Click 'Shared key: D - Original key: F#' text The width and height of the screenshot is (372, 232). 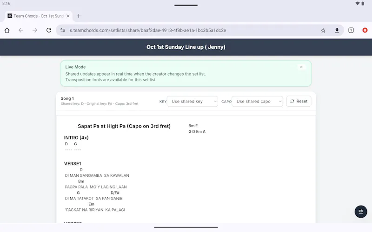coord(100,103)
